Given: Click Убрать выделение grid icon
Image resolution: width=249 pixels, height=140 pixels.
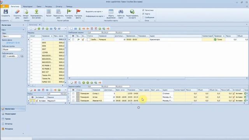Looking at the screenshot, I should tap(111, 12).
